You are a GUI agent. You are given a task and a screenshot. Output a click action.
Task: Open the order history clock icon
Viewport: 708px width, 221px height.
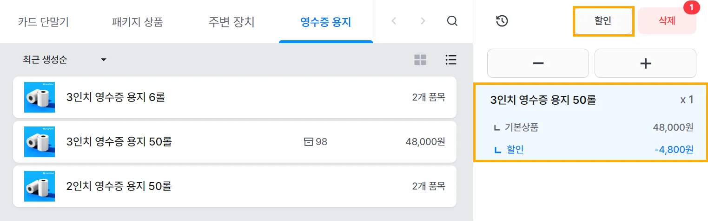click(502, 21)
